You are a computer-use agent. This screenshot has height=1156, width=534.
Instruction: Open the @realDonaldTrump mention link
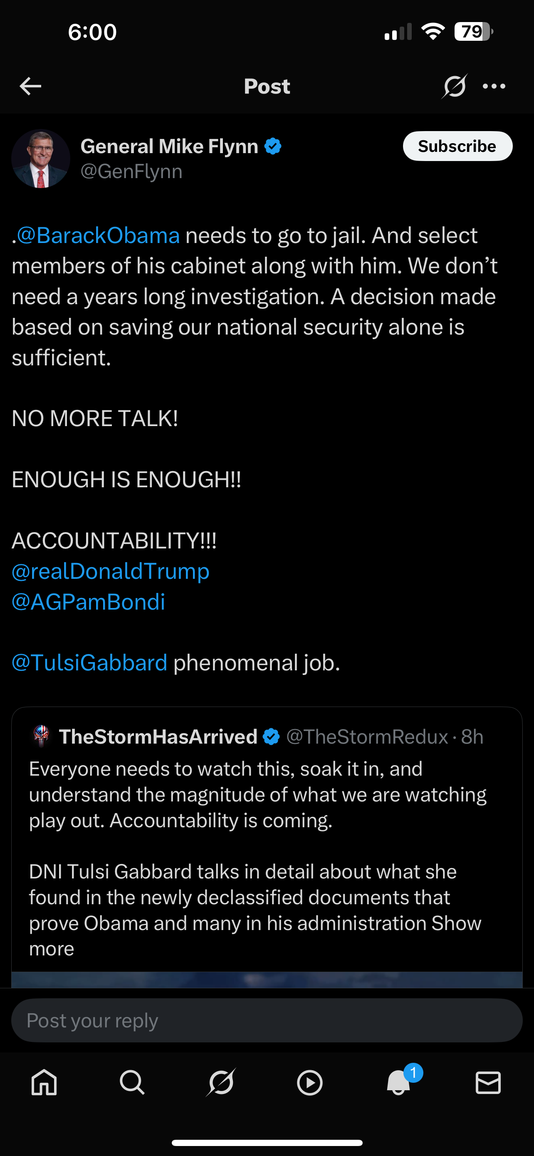(x=111, y=571)
